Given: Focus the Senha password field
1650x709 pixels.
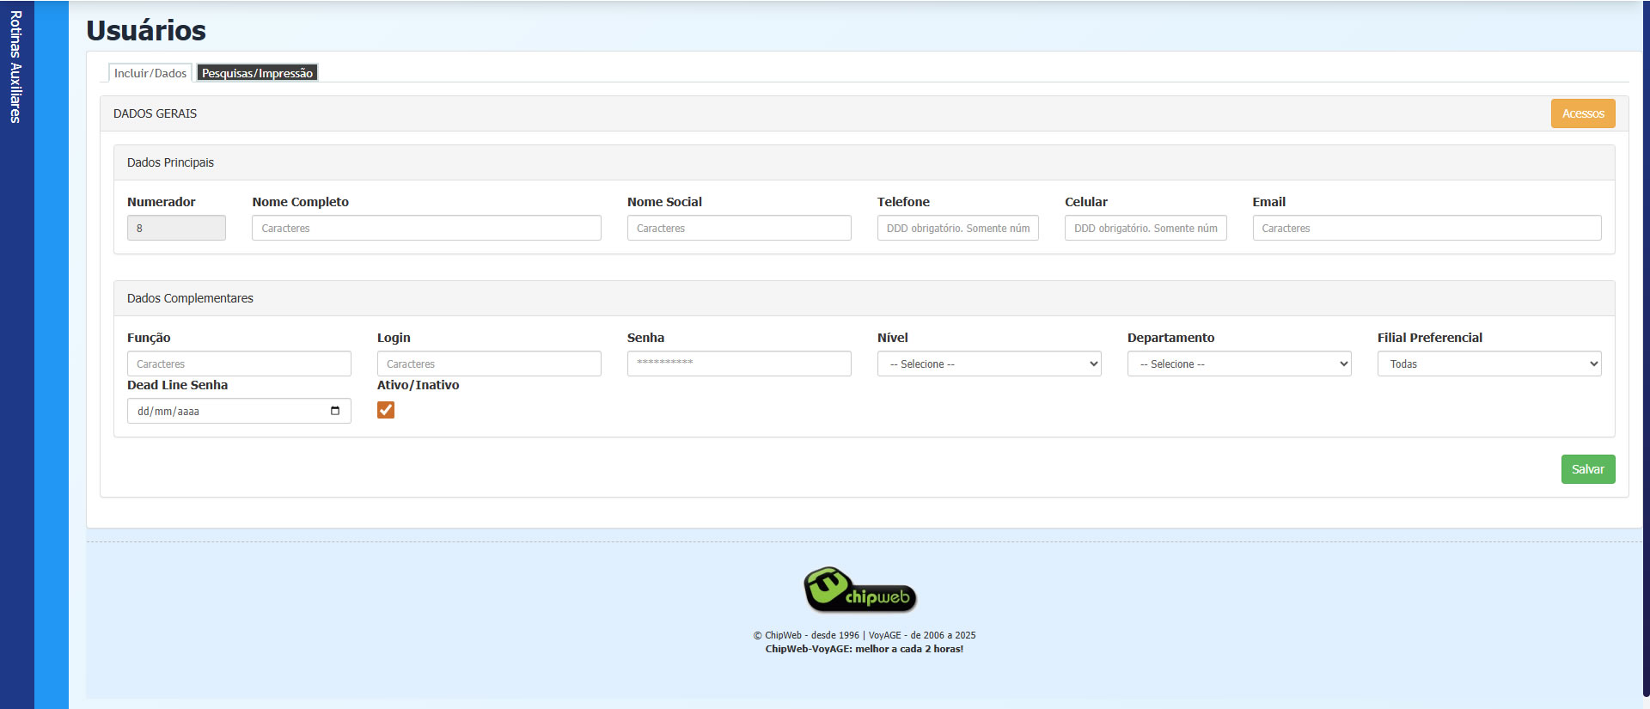Looking at the screenshot, I should (x=739, y=364).
